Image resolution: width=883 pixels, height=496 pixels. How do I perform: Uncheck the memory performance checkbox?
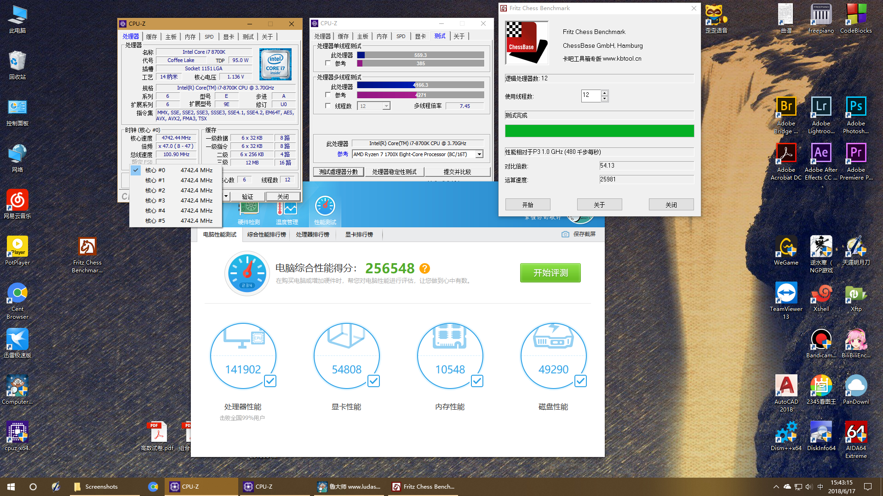(477, 381)
